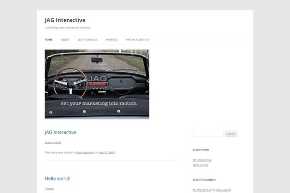Screen dimensions: 290x193
Task: Open the JAG Interactive post title
Action: point(60,132)
